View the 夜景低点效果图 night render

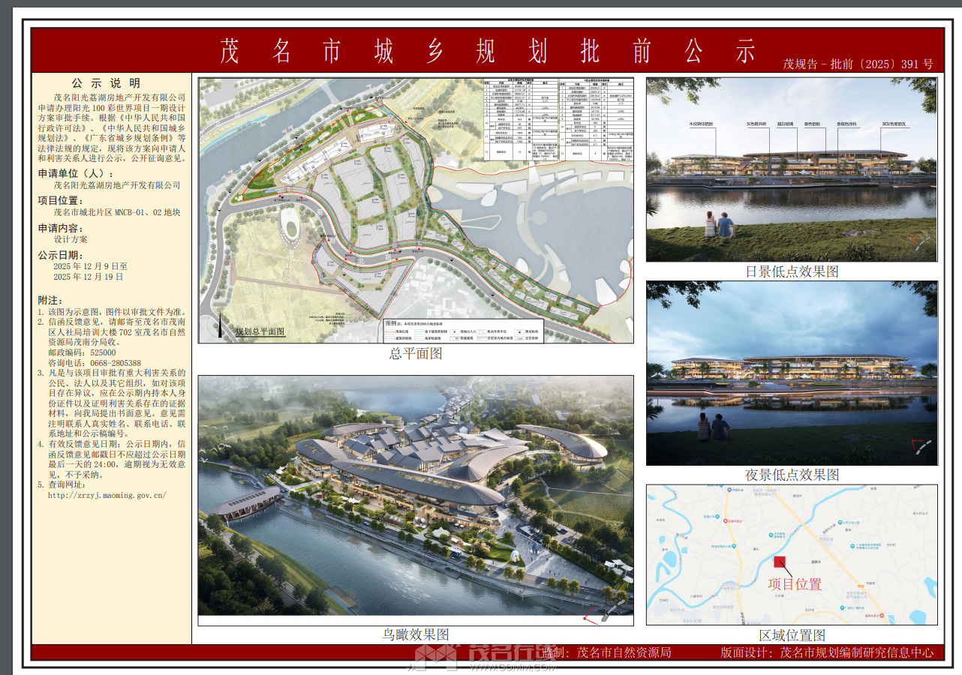click(792, 375)
